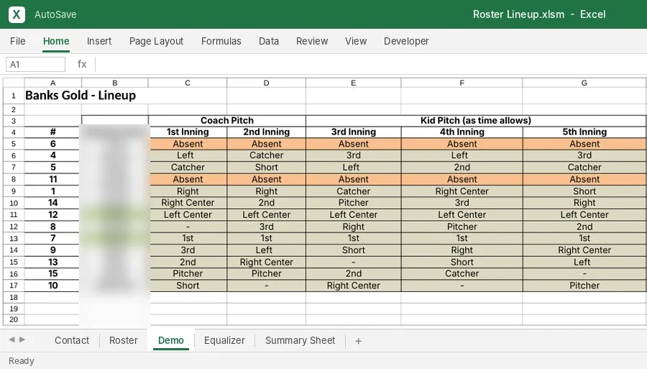Select the Demo sheet tab

[x=171, y=340]
